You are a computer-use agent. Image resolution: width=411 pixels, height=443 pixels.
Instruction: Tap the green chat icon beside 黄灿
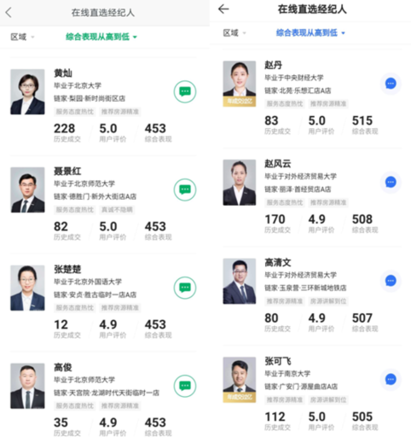[x=185, y=91]
